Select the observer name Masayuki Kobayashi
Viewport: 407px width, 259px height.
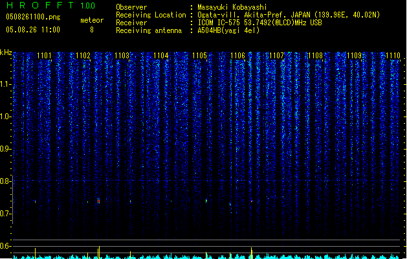point(232,7)
